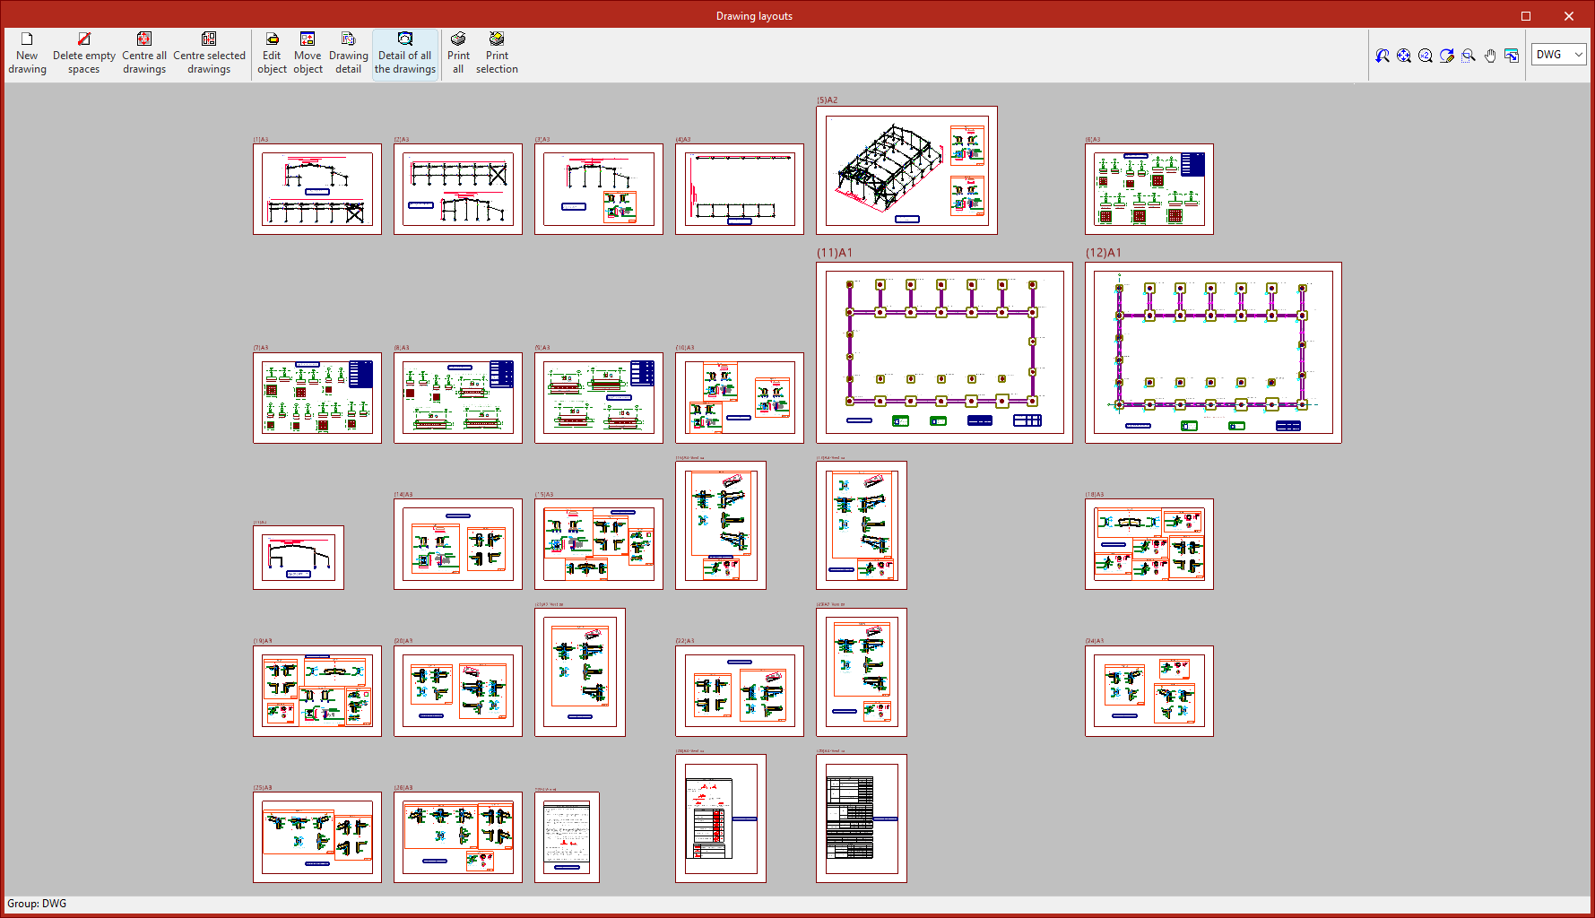Select drawing sheet (9)A3 thumbnail

pos(599,398)
